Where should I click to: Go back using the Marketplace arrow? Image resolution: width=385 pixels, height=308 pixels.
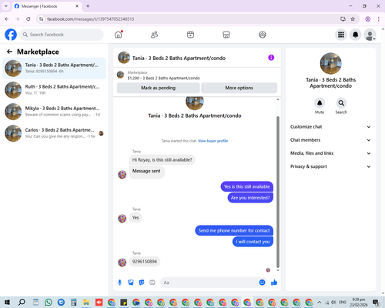[x=9, y=52]
